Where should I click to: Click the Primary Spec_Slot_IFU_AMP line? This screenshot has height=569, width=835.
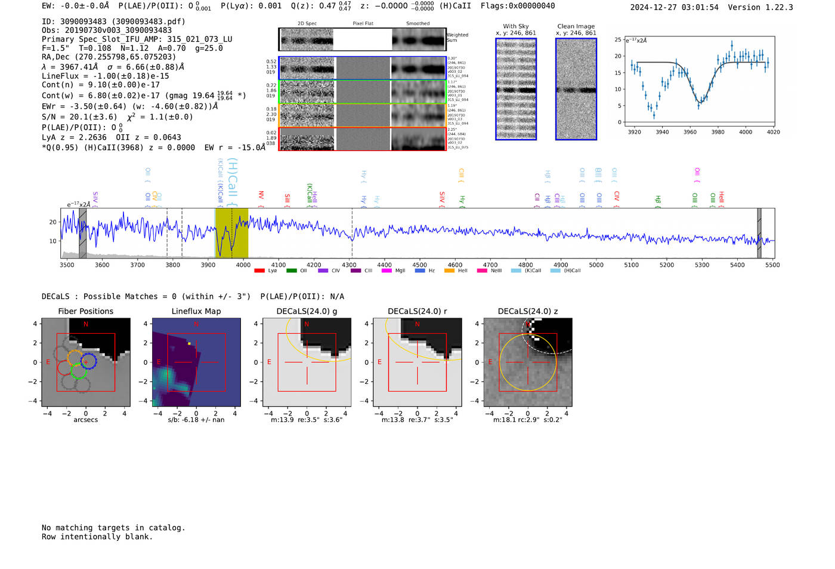[x=137, y=39]
